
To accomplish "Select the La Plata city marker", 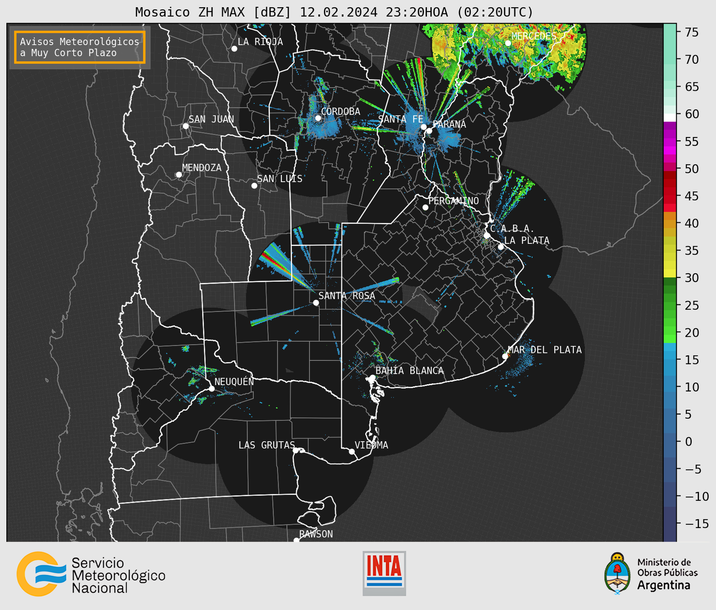I will tap(501, 247).
